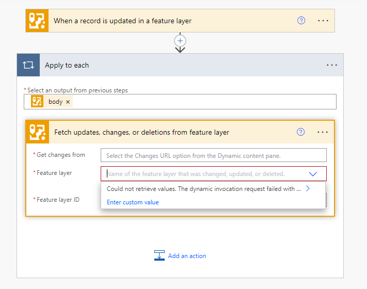
Task: Open help for the record updated trigger
Action: tap(301, 21)
